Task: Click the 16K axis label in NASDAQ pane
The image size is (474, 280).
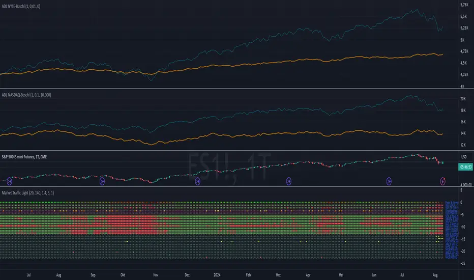Action: click(x=463, y=122)
